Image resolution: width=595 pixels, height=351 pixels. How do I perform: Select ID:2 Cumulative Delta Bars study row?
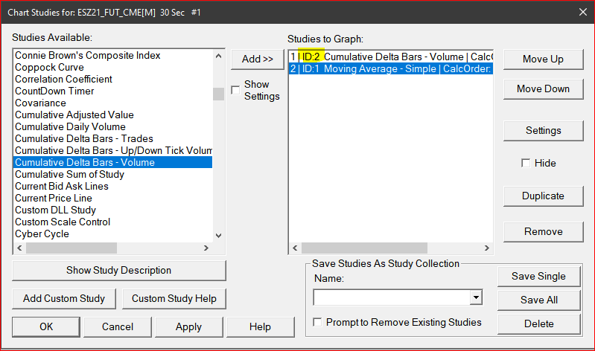[x=390, y=57]
